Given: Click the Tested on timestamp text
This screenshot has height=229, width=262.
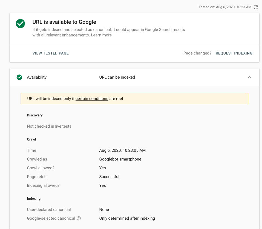Looking at the screenshot, I should [224, 7].
